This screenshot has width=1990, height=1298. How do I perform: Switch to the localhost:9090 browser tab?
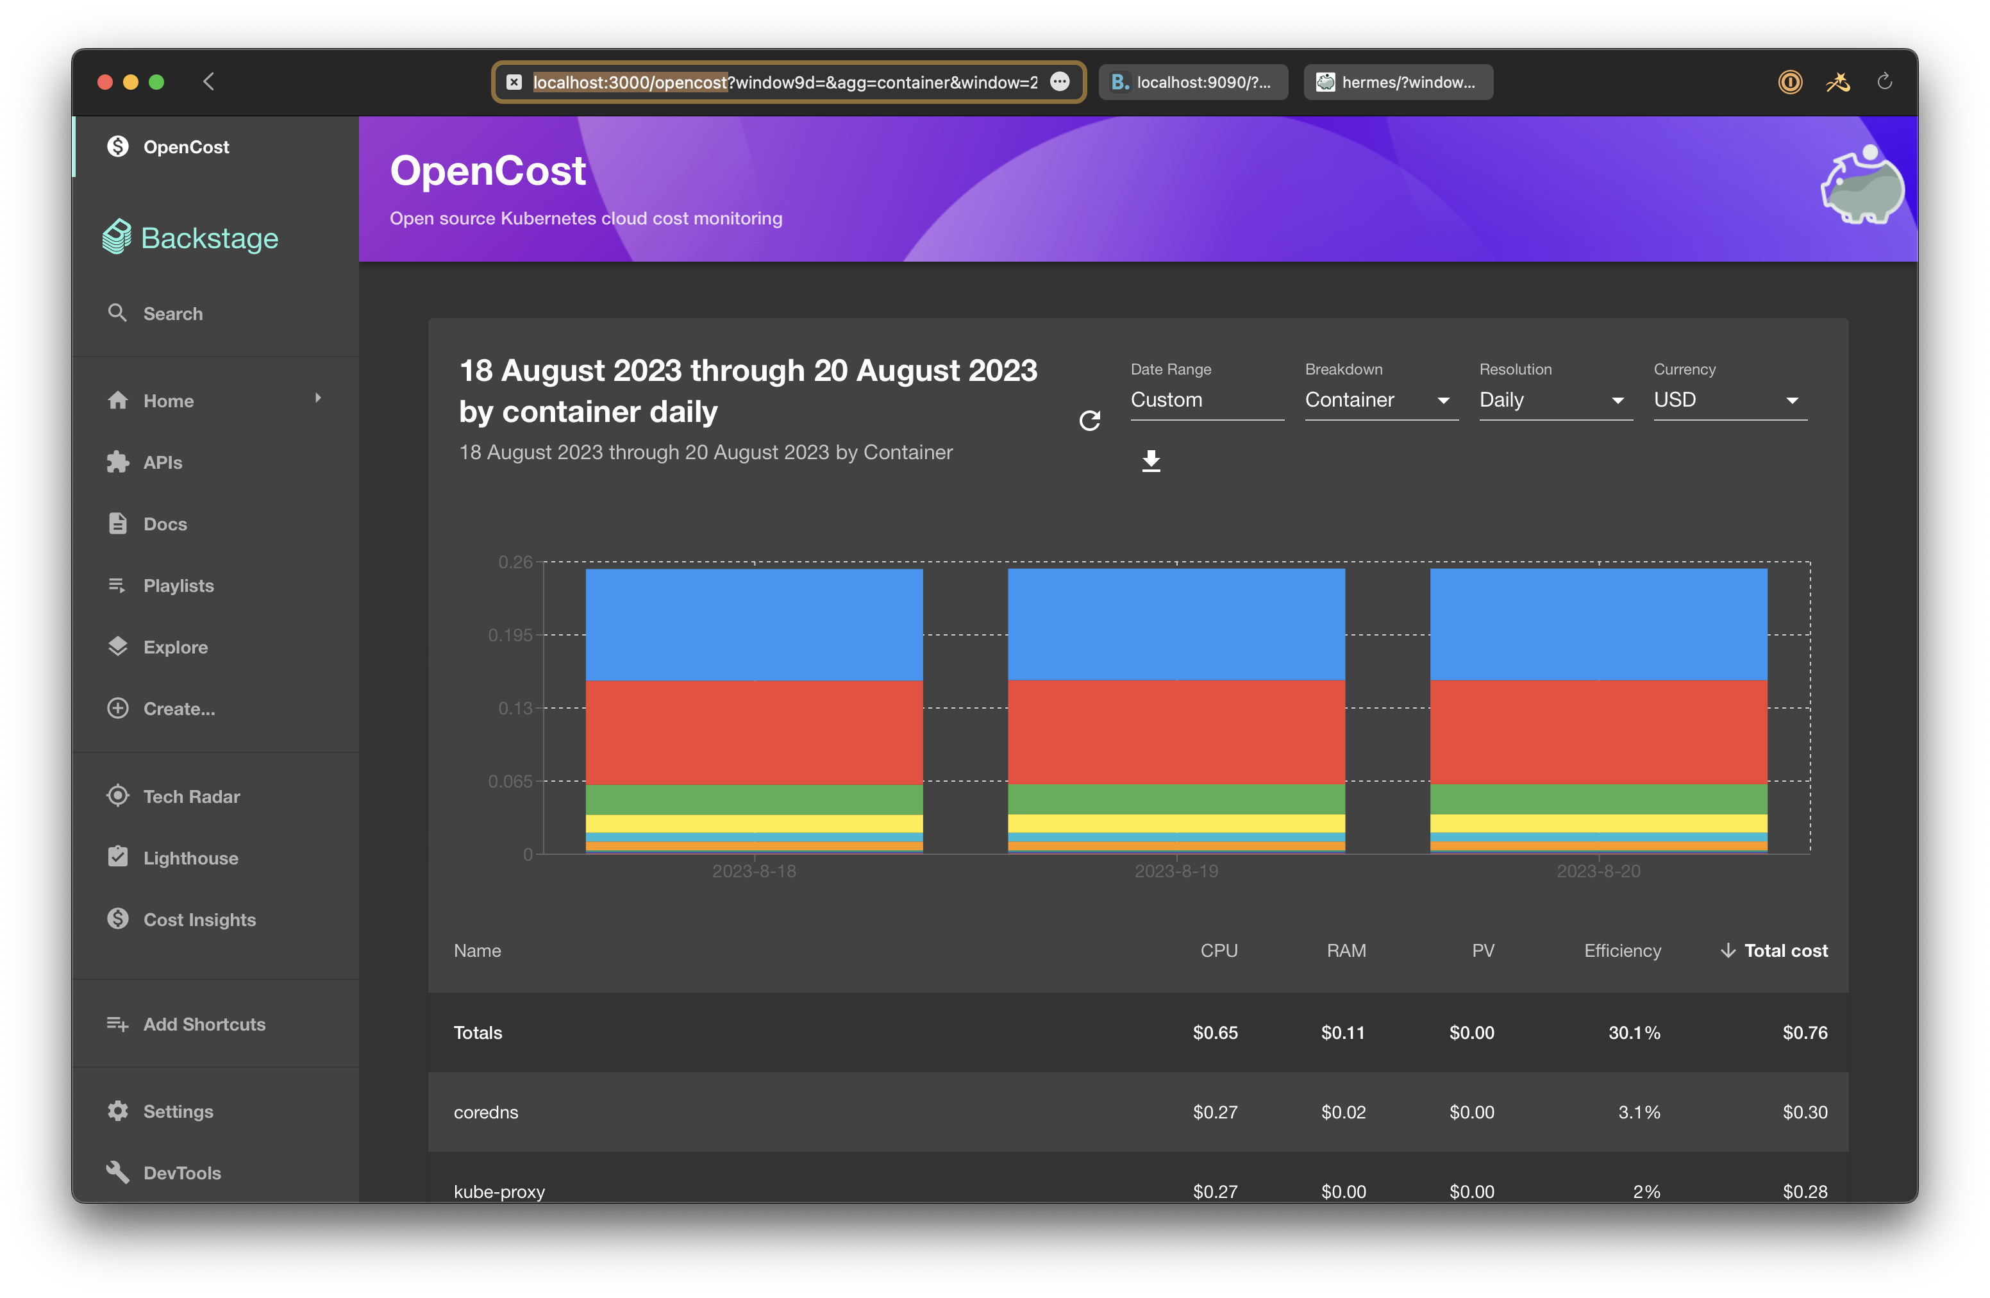[1192, 82]
